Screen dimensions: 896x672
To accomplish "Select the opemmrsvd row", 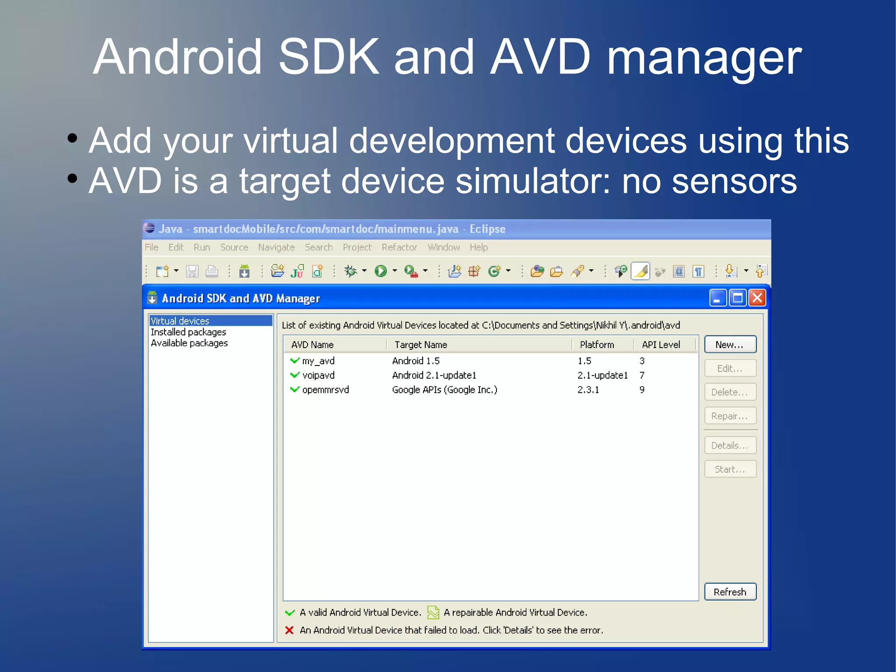I will coord(490,390).
